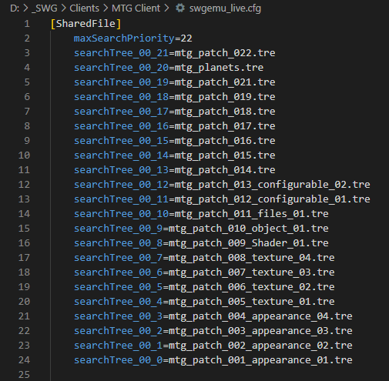Open the D: drive breadcrumb

(x=15, y=8)
